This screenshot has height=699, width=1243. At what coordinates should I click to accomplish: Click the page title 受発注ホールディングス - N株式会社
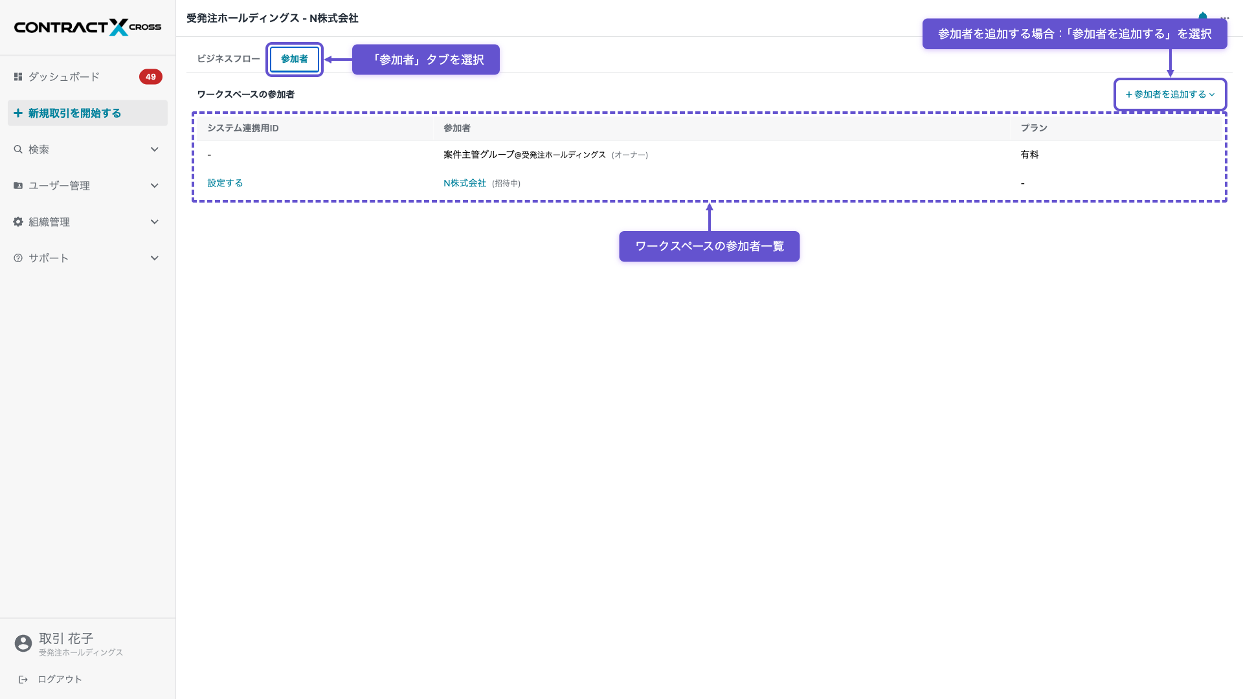click(273, 18)
